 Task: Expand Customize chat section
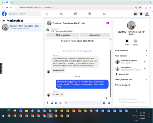coord(131,50)
